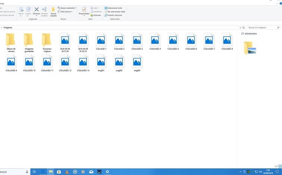
Task: Expand the address bar history dropdown
Action: coord(240,27)
